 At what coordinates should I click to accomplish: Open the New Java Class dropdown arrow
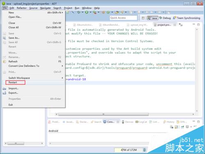coord(112,12)
